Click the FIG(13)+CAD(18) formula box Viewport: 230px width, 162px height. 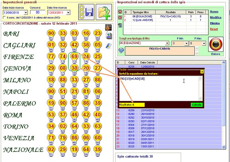pyautogui.click(x=160, y=51)
